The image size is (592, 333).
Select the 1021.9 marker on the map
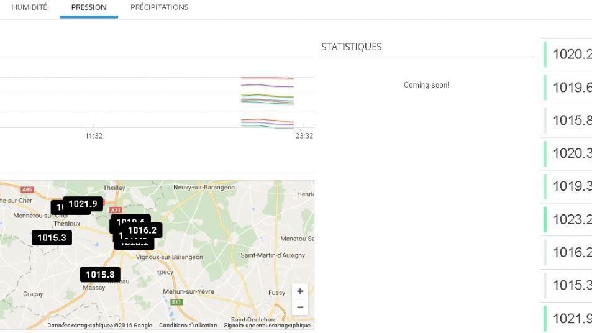[83, 204]
